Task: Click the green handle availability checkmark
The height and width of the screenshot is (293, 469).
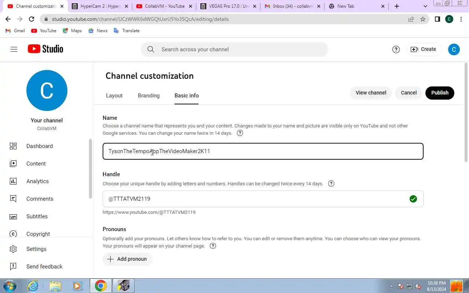Action: [413, 199]
